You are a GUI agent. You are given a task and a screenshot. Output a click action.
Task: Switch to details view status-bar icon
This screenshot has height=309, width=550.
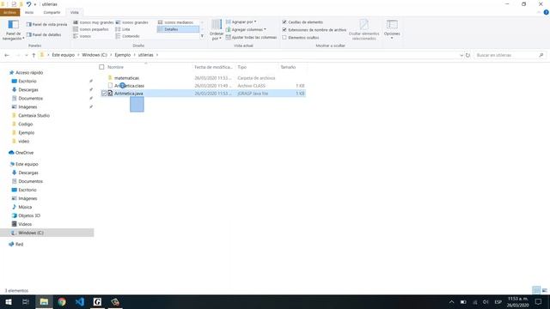536,290
